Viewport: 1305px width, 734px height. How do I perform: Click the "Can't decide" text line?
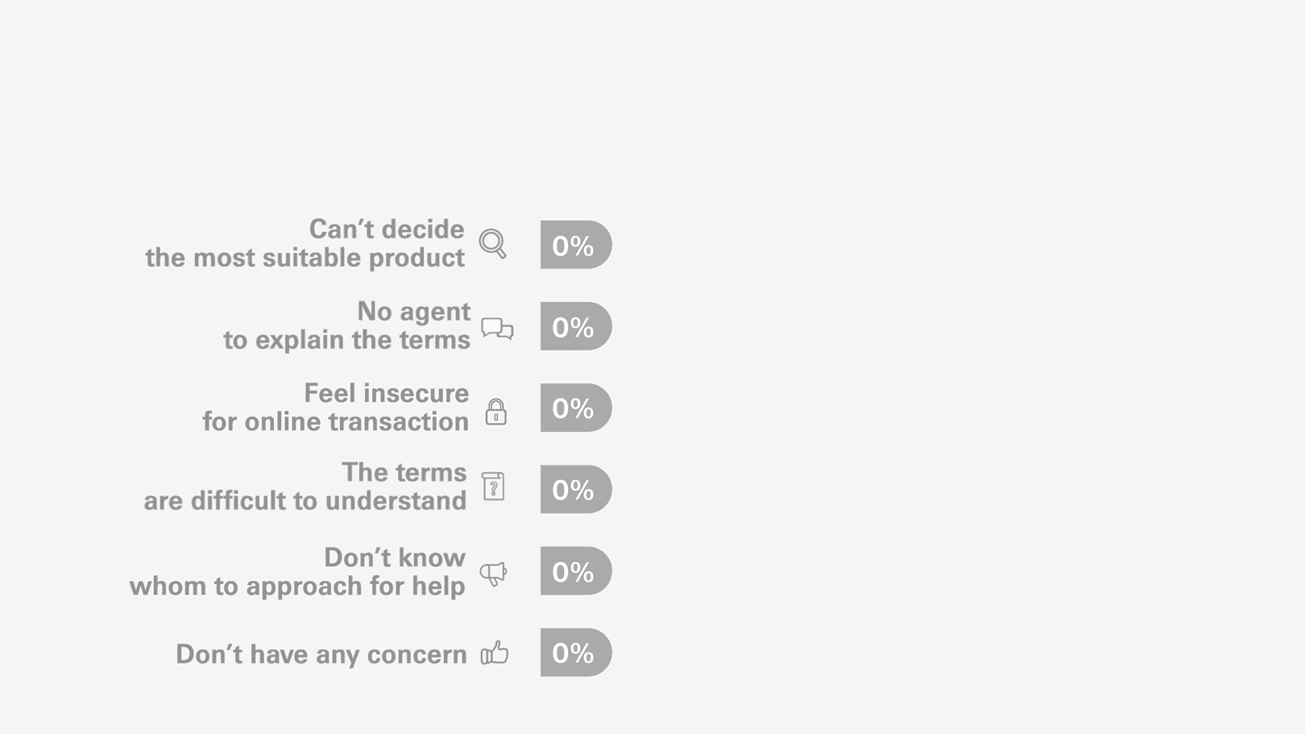pyautogui.click(x=387, y=230)
